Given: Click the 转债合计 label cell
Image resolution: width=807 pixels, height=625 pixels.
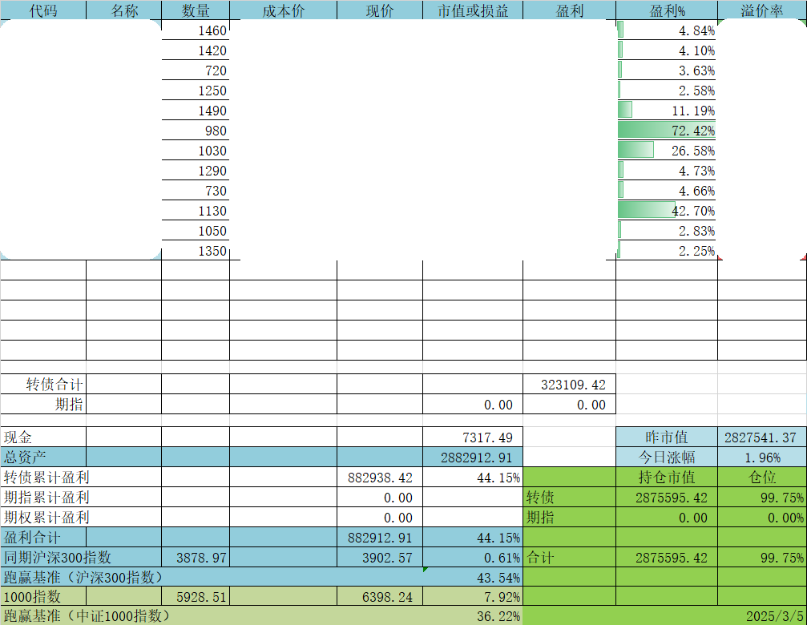Looking at the screenshot, I should [43, 384].
